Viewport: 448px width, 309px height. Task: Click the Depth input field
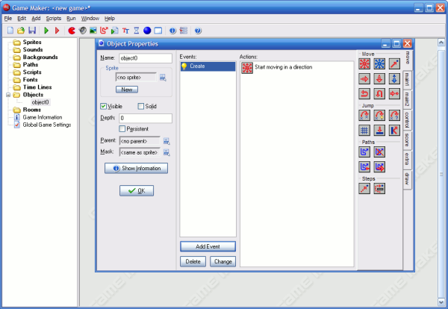(x=146, y=118)
